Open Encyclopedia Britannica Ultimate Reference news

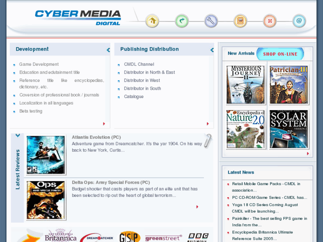[262, 235]
